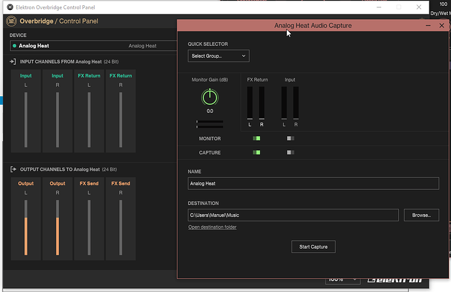The width and height of the screenshot is (451, 292).
Task: Click the Input level meters in capture window
Action: (290, 103)
